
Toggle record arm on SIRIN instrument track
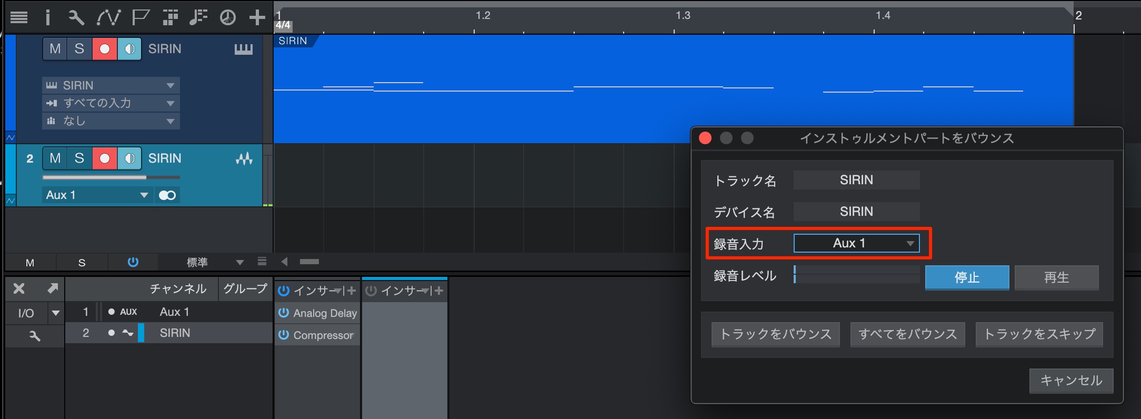coord(104,49)
